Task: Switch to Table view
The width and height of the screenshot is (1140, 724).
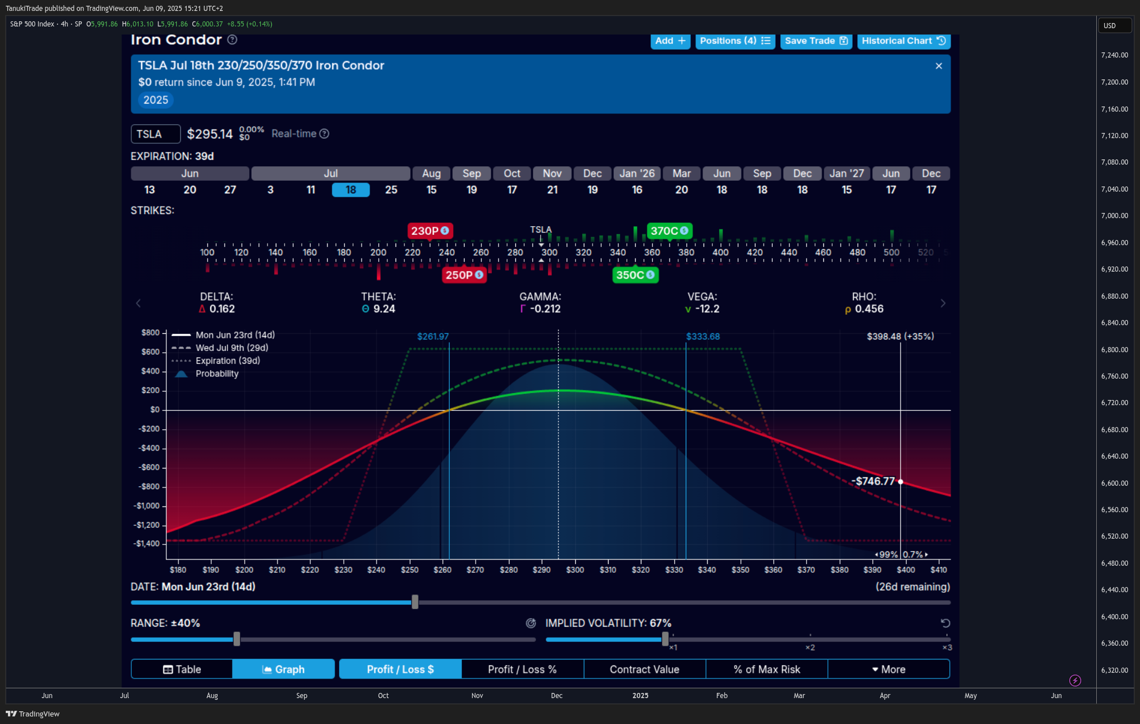Action: (182, 669)
